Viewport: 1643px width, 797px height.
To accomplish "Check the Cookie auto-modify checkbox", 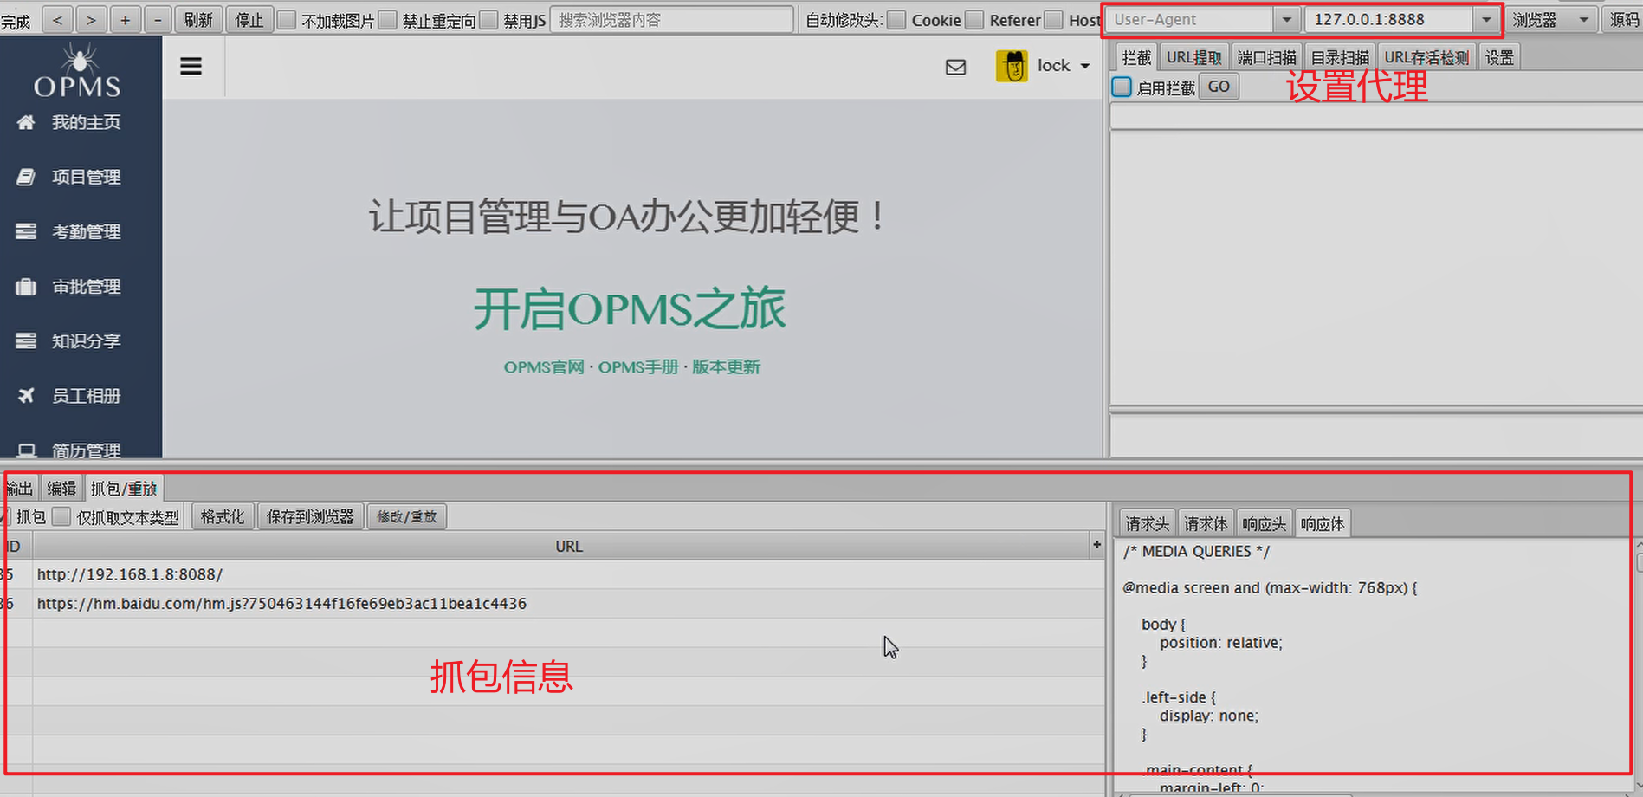I will coord(897,20).
